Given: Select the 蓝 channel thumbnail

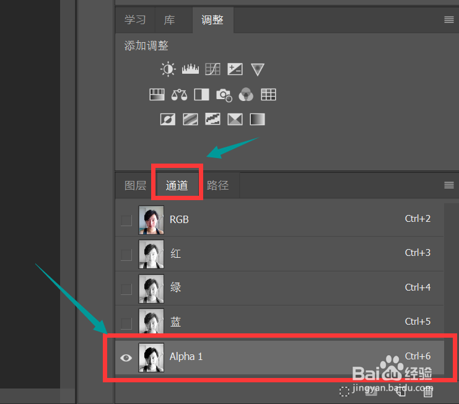Looking at the screenshot, I should coord(151,322).
